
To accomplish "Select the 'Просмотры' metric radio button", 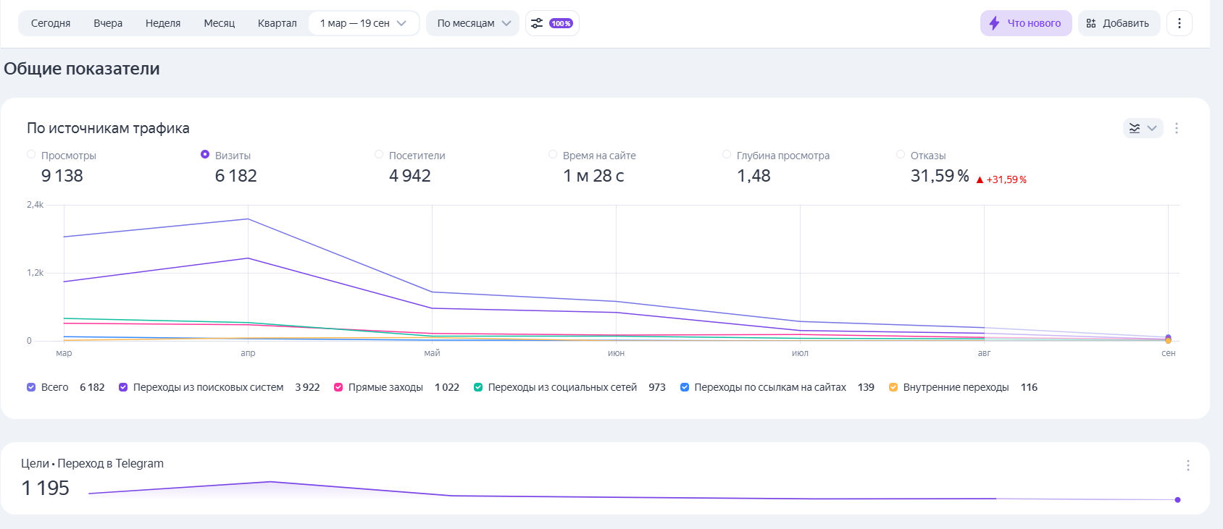I will click(x=31, y=155).
